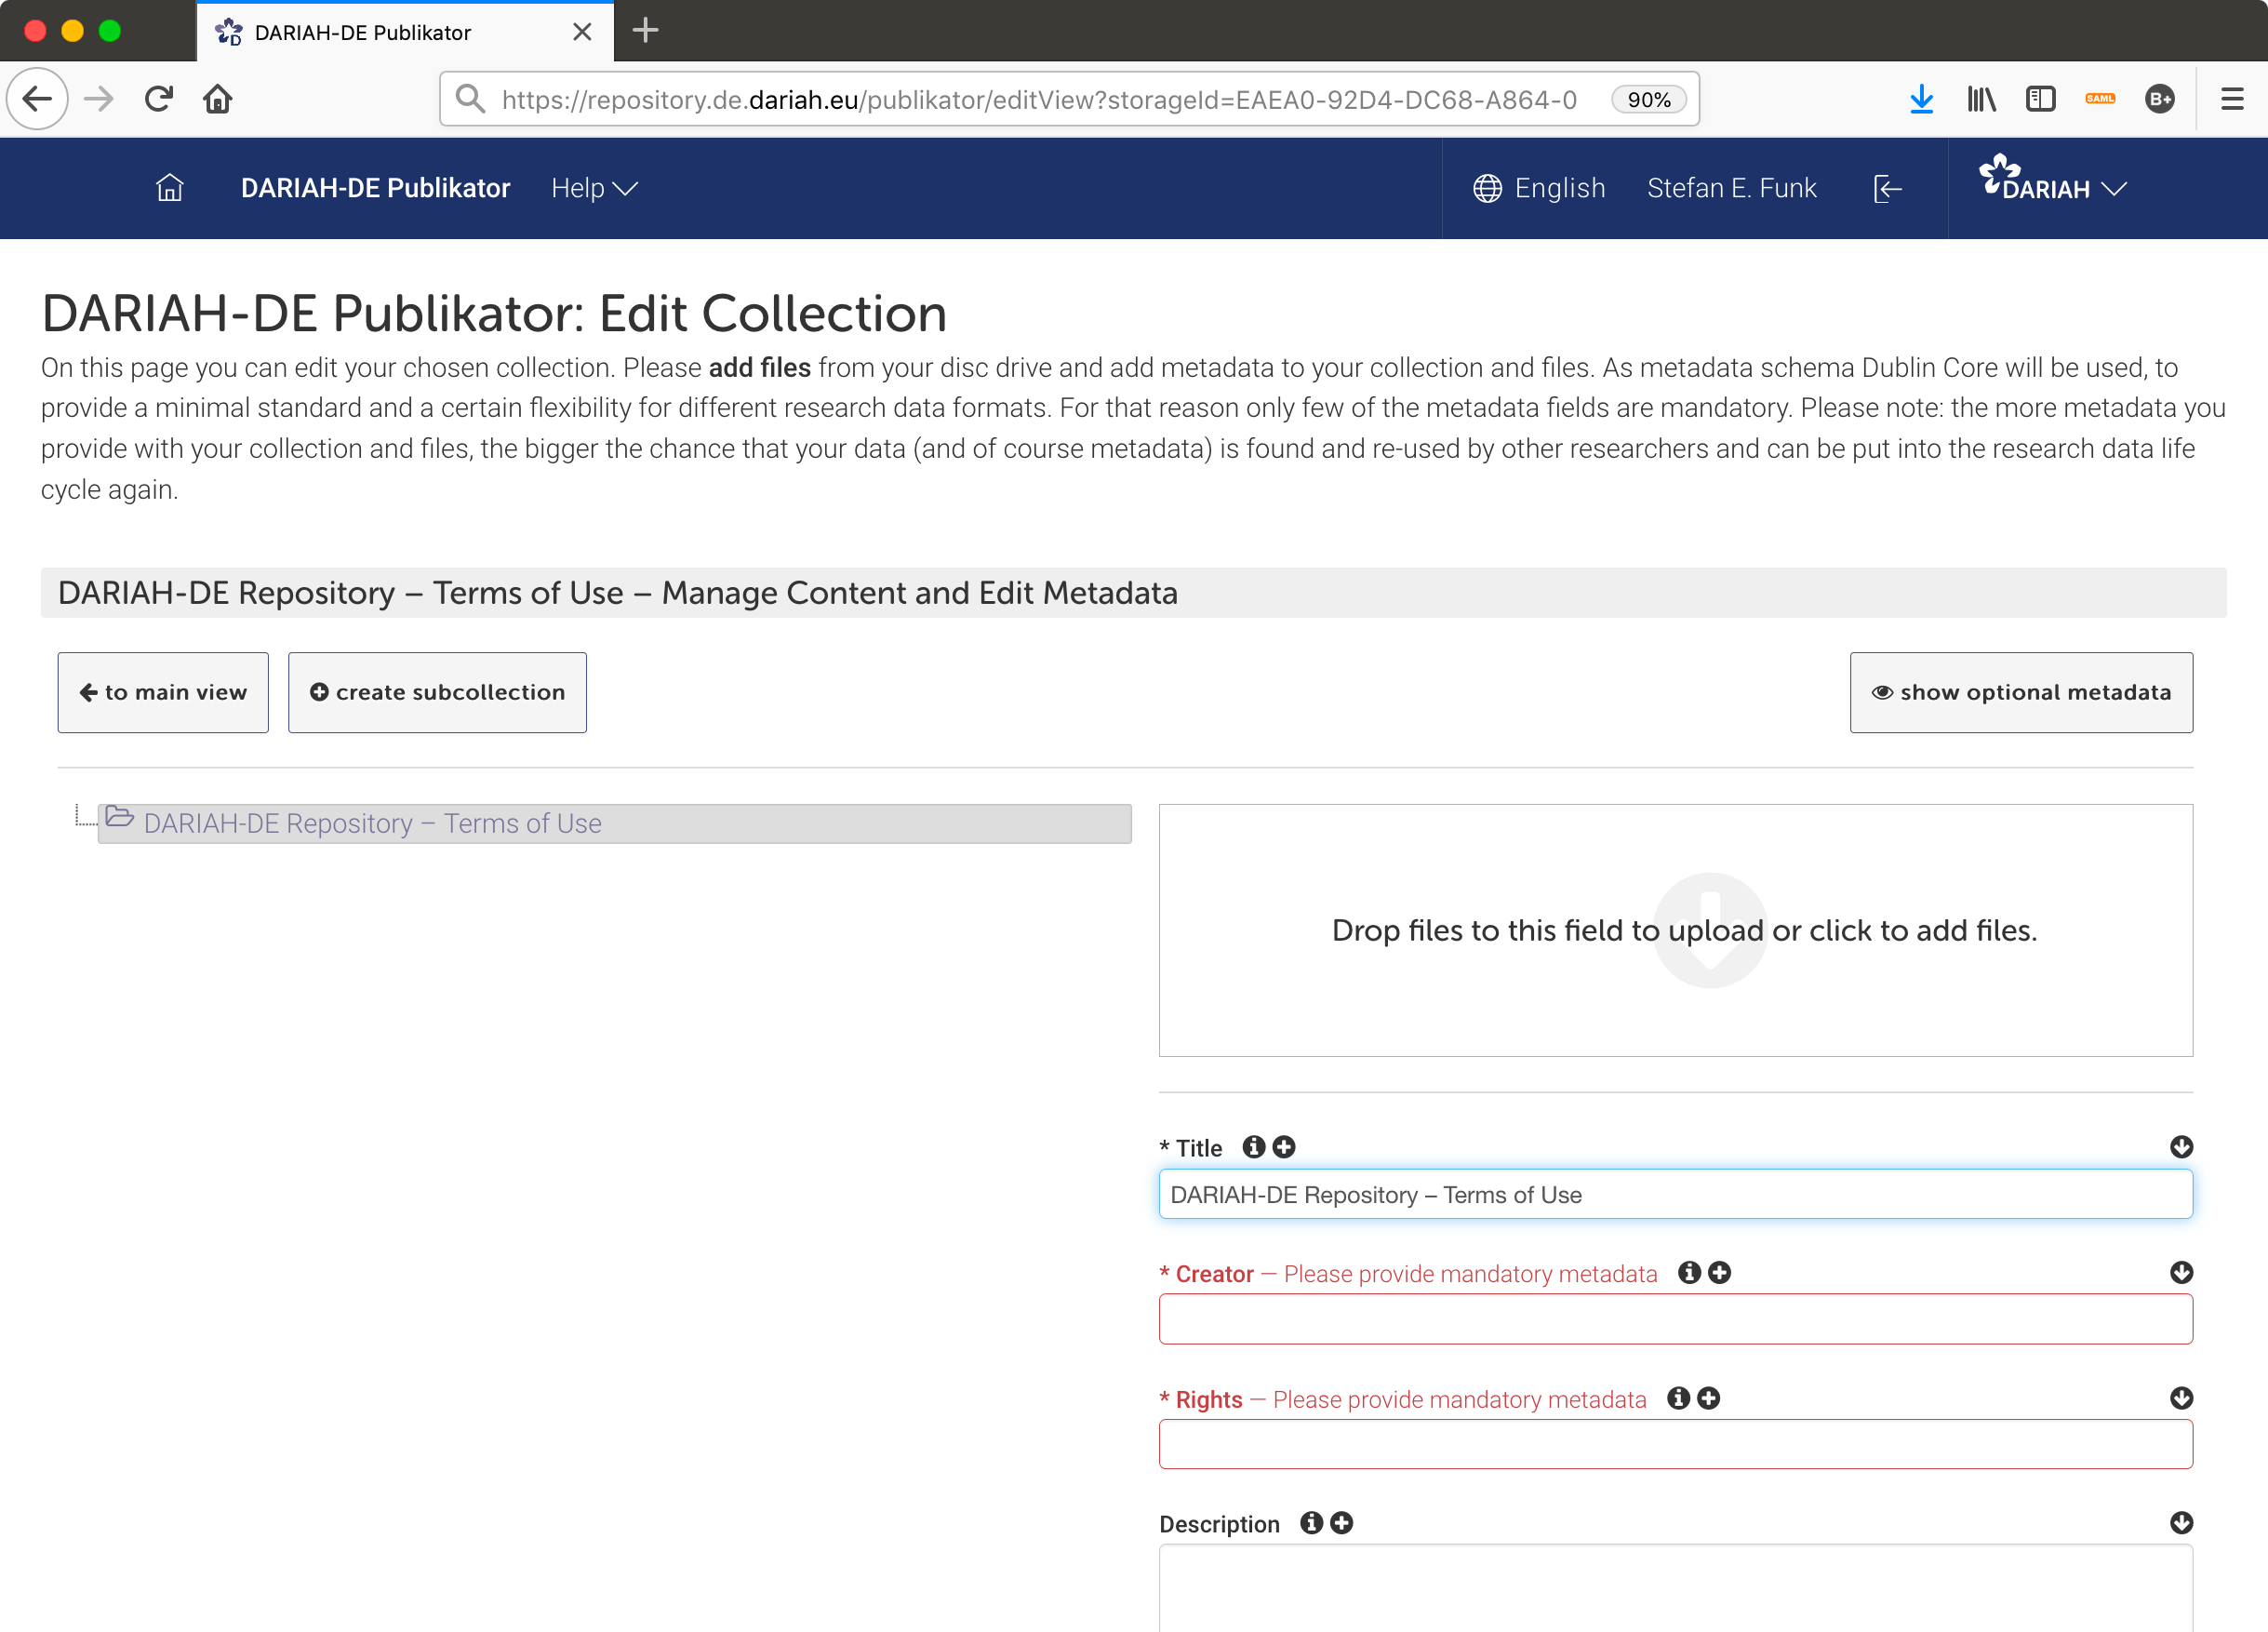Open the info tooltip for the Title field
2268x1632 pixels.
click(x=1253, y=1147)
